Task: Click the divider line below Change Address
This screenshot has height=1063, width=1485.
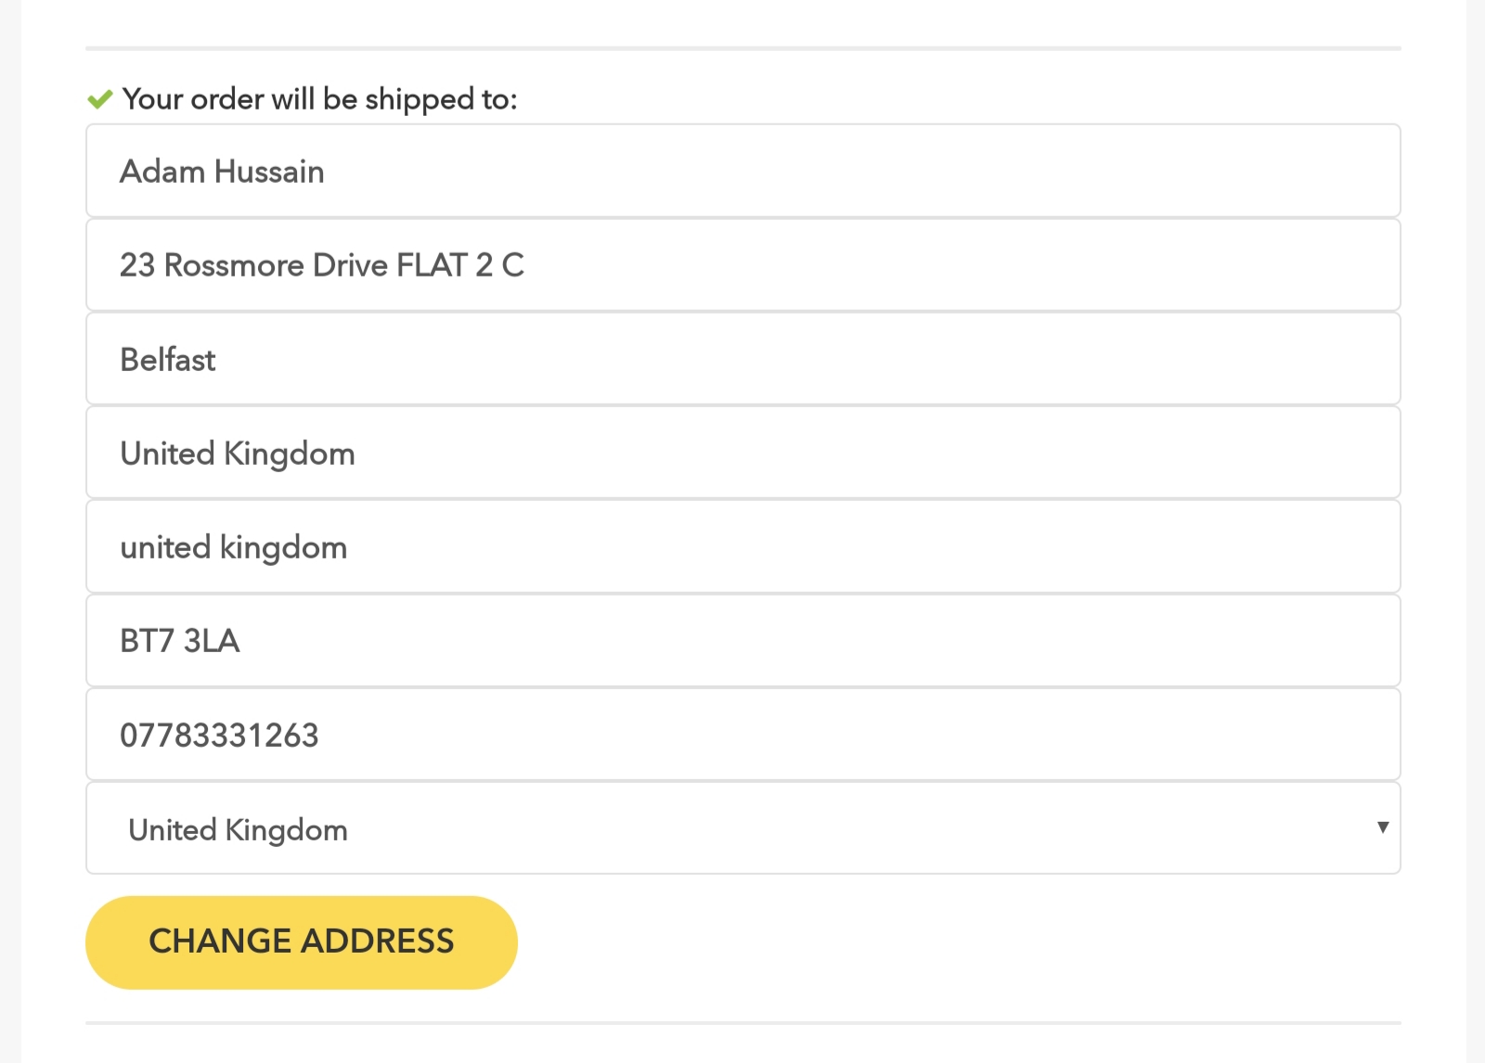Action: 742,1023
